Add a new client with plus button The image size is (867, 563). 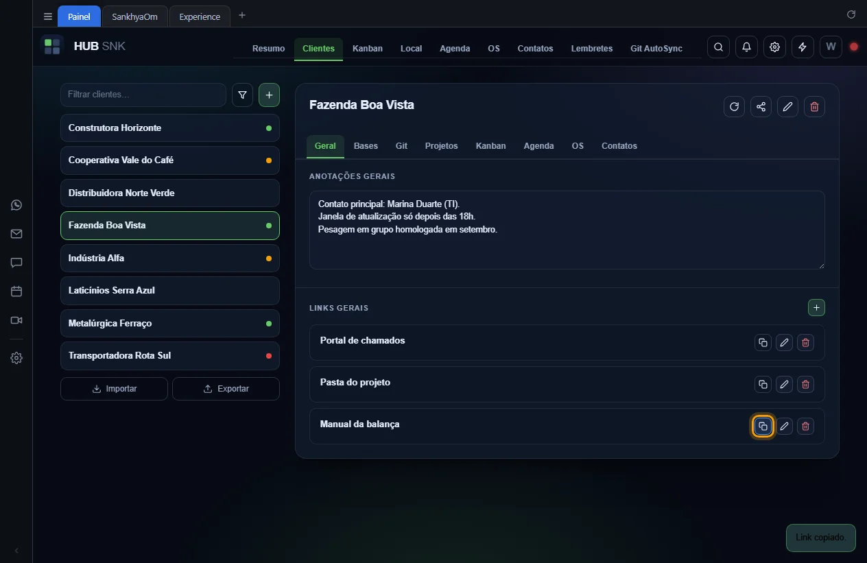pos(269,95)
